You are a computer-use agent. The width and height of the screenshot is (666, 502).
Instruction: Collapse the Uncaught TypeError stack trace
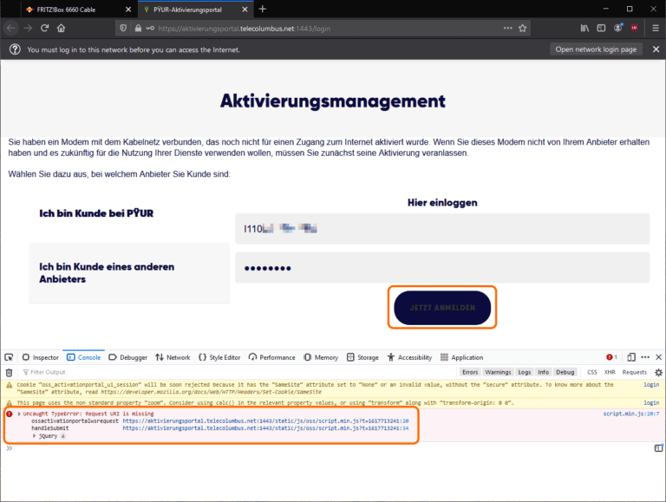(19, 414)
